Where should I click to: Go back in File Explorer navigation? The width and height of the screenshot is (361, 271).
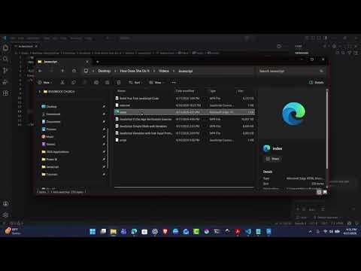point(40,71)
